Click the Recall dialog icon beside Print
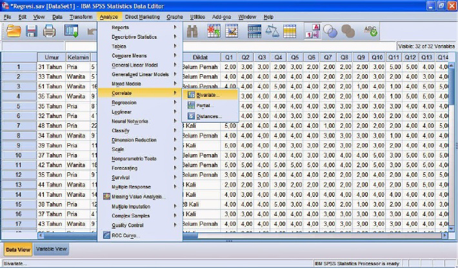Viewport: 458px width, 271px height. pyautogui.click(x=71, y=30)
